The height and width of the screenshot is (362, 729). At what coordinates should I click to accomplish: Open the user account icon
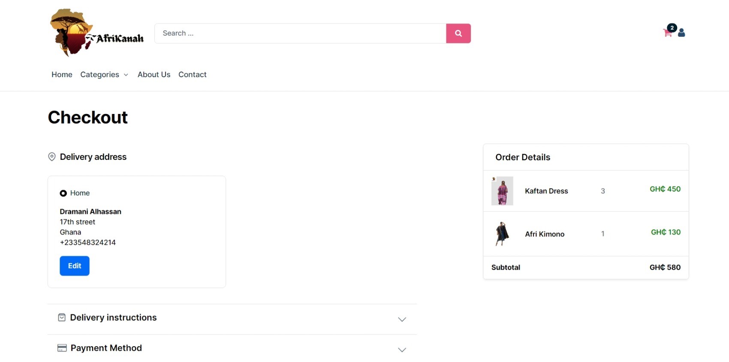click(681, 33)
